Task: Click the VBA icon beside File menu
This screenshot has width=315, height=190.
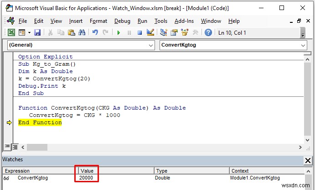Action: (10, 21)
